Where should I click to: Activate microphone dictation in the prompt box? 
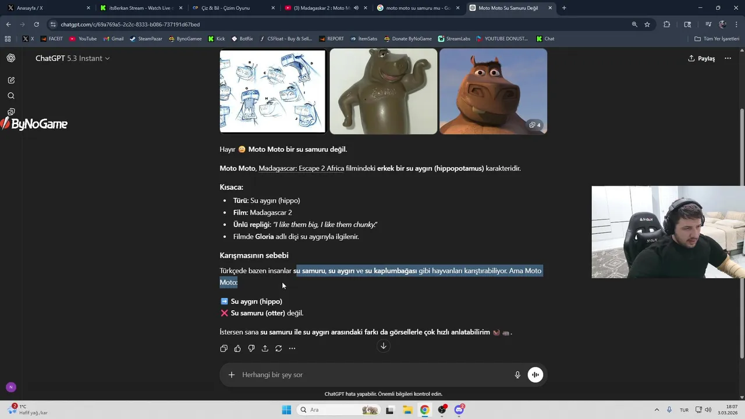point(517,375)
